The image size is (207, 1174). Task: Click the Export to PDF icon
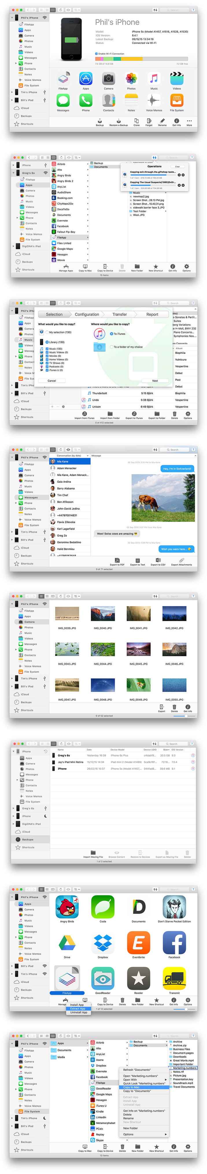pos(117,560)
